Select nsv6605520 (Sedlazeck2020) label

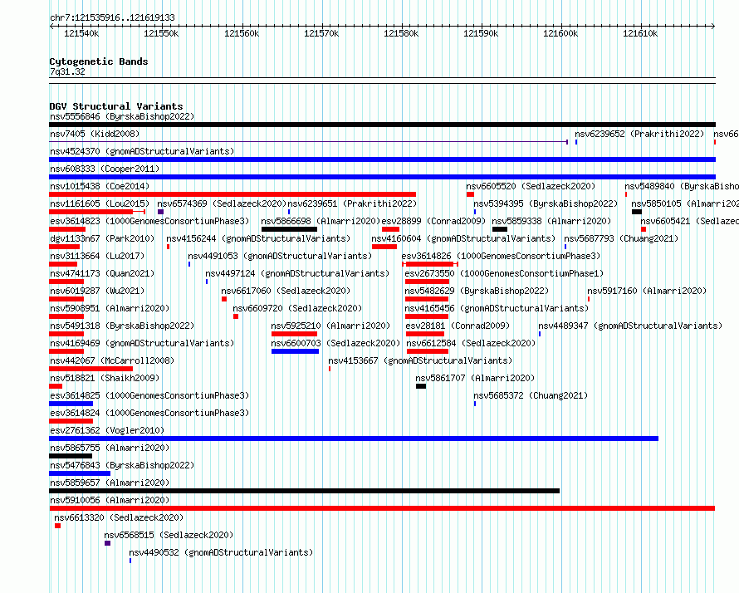(531, 186)
